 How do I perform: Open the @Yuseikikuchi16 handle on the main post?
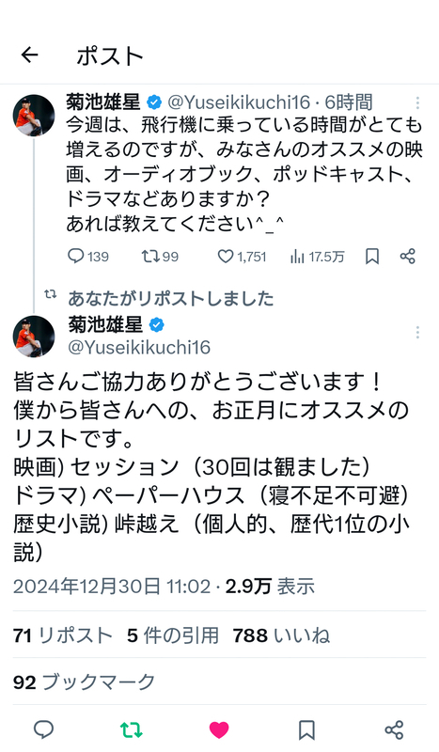click(139, 347)
